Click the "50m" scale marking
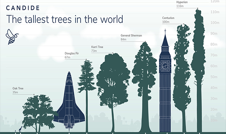226x134 pixels. point(214,77)
